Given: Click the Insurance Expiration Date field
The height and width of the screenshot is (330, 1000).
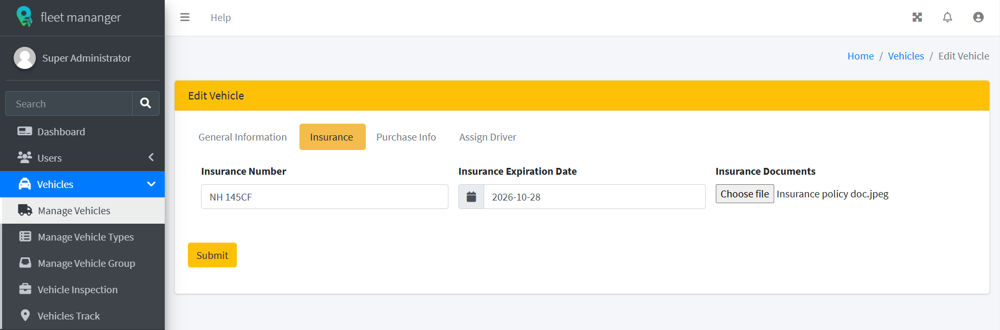Looking at the screenshot, I should pyautogui.click(x=594, y=197).
